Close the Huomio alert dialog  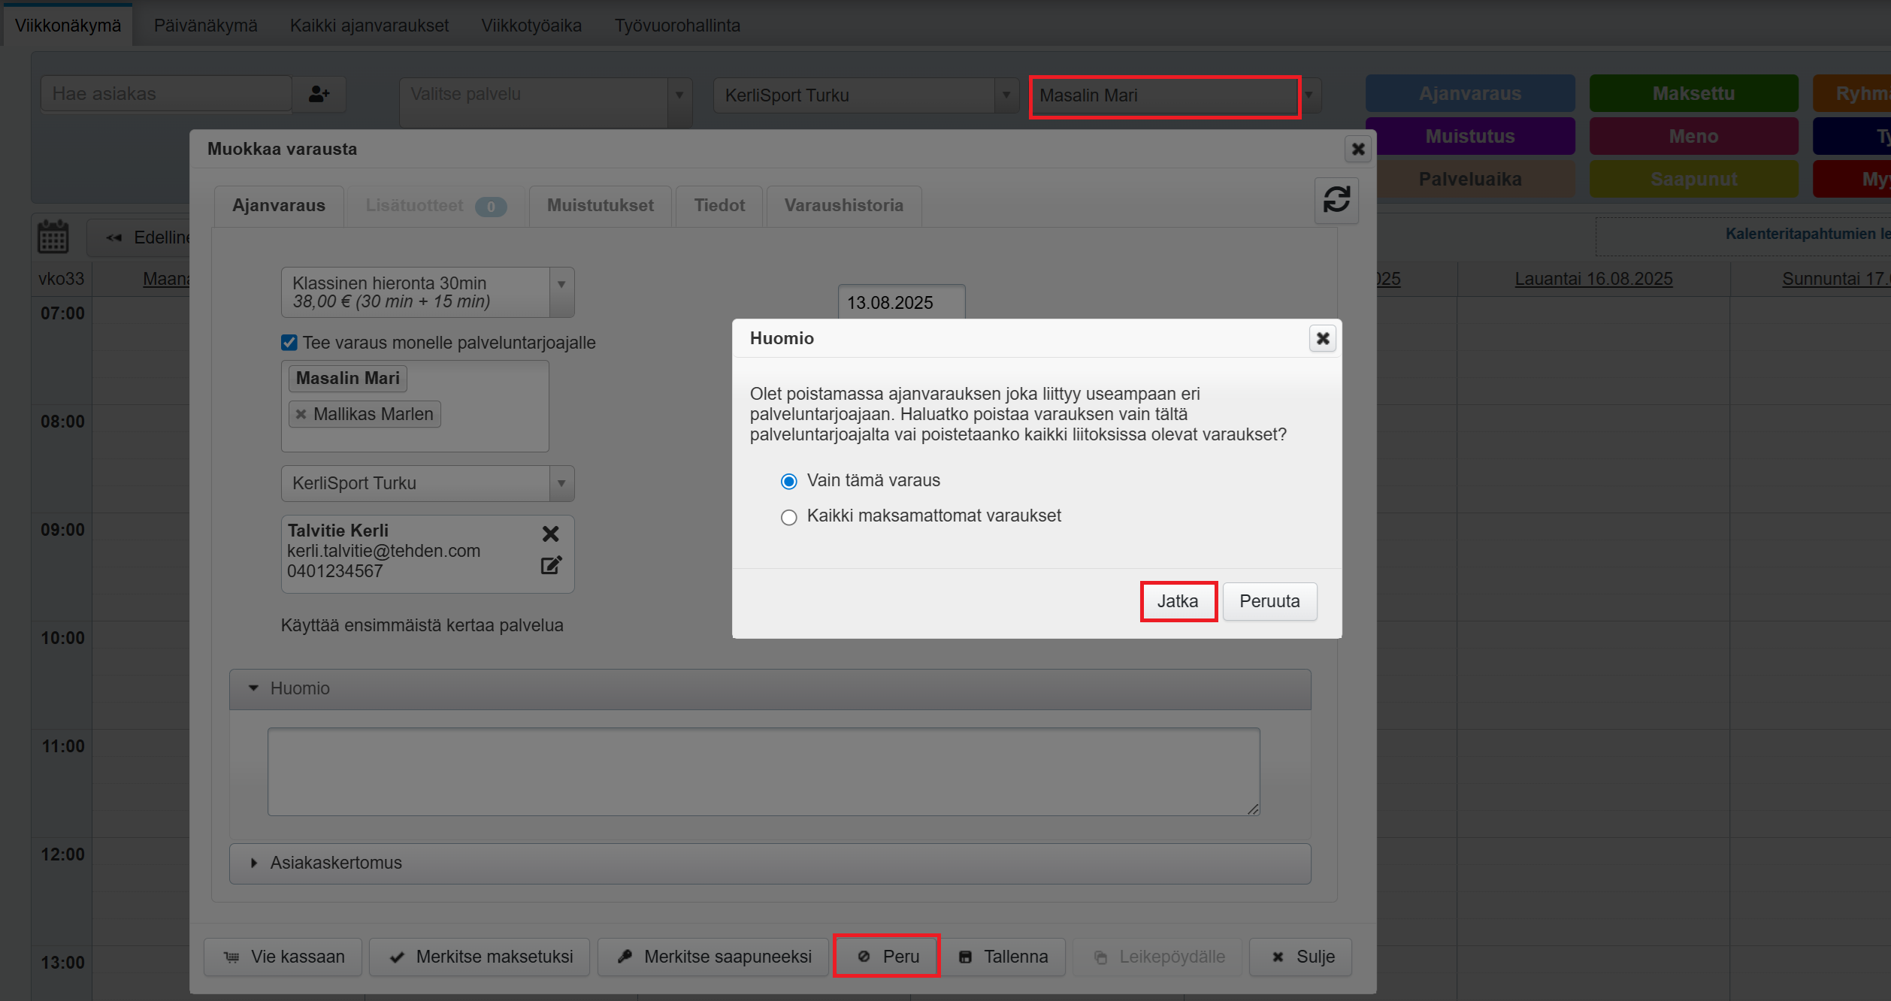tap(1323, 338)
